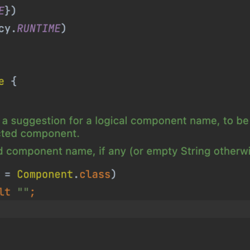Click the closing parenthesis after class

coord(114,175)
